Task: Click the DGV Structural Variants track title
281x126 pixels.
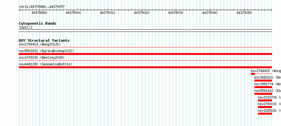Action: tap(44, 40)
